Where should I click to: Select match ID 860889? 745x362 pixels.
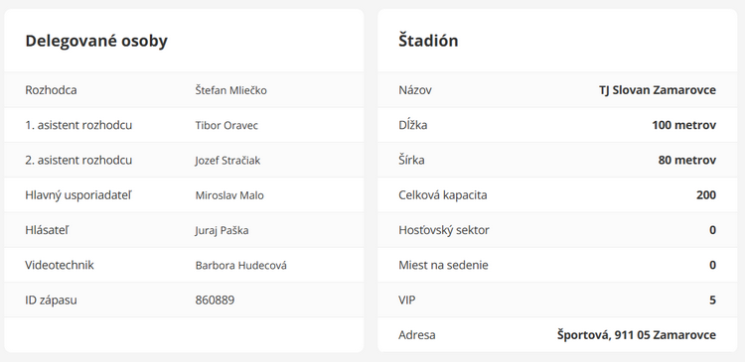click(x=215, y=301)
